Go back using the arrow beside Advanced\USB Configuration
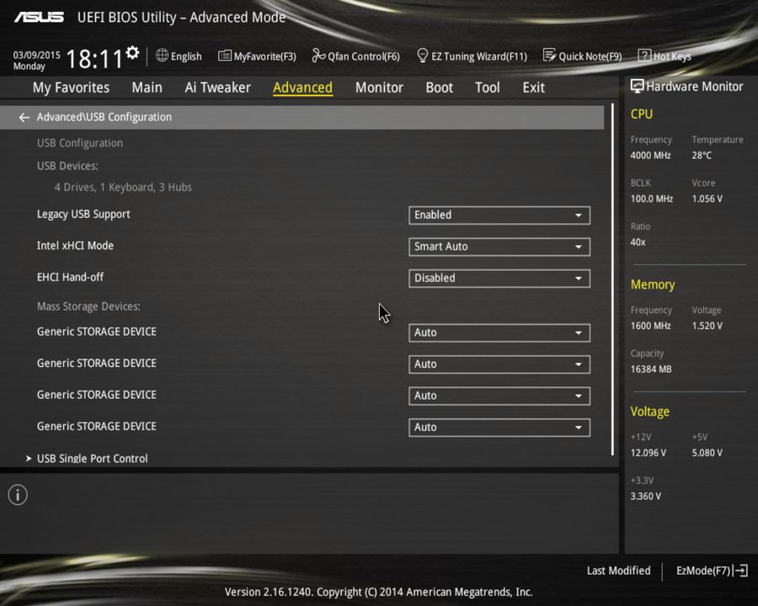Viewport: 758px width, 606px height. point(24,117)
